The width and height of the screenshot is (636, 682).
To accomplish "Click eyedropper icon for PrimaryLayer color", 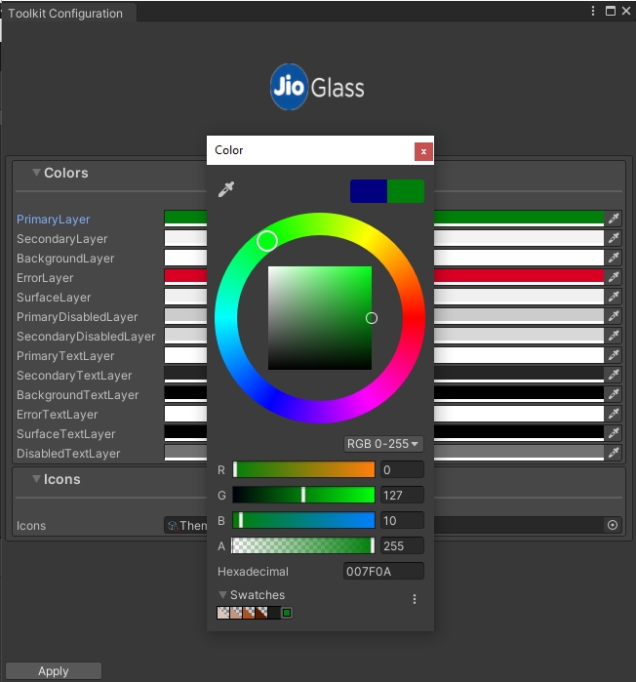I will point(614,219).
